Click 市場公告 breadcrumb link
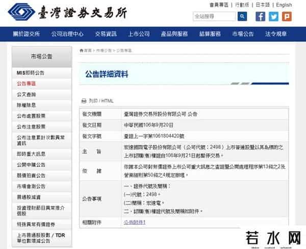306x249 pixels. pyautogui.click(x=104, y=50)
